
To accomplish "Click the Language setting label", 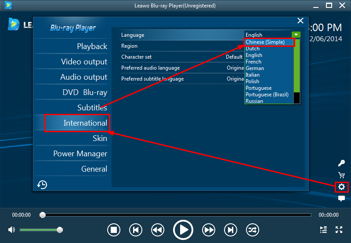I will pyautogui.click(x=133, y=35).
